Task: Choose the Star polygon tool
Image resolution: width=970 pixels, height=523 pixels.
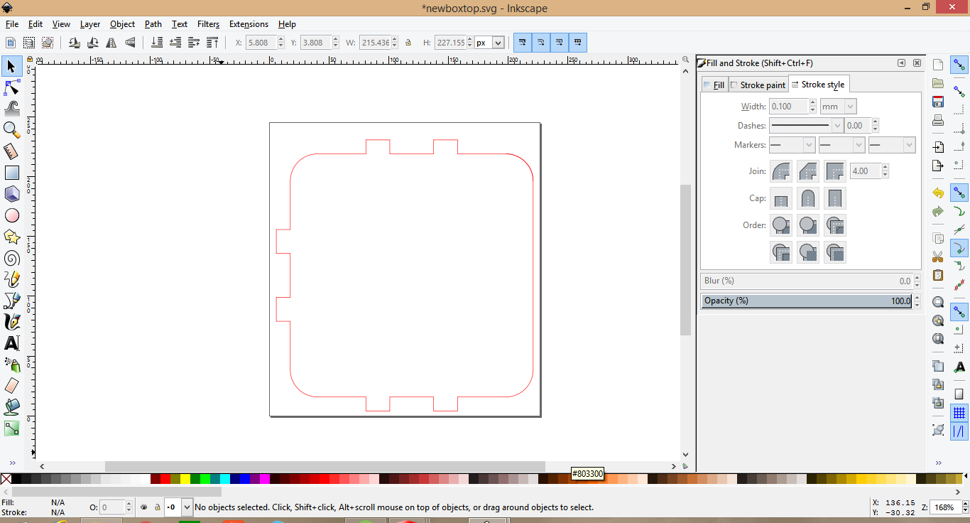Action: tap(11, 237)
